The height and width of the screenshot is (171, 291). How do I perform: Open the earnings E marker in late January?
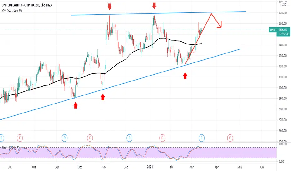pyautogui.click(x=162, y=138)
